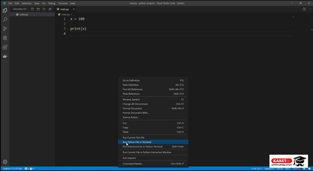Viewport: 313px width, 171px height.
Task: Collapse all folders in Explorer
Action: click(50, 9)
